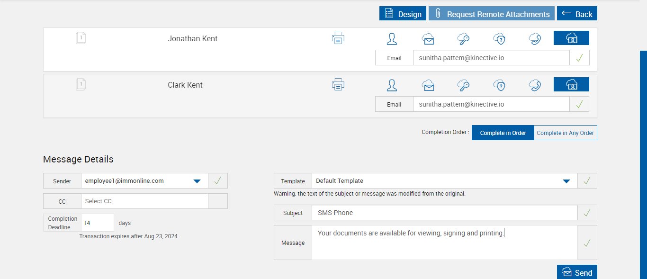Click Request Remote Attachments
The height and width of the screenshot is (279, 647).
[x=492, y=14]
